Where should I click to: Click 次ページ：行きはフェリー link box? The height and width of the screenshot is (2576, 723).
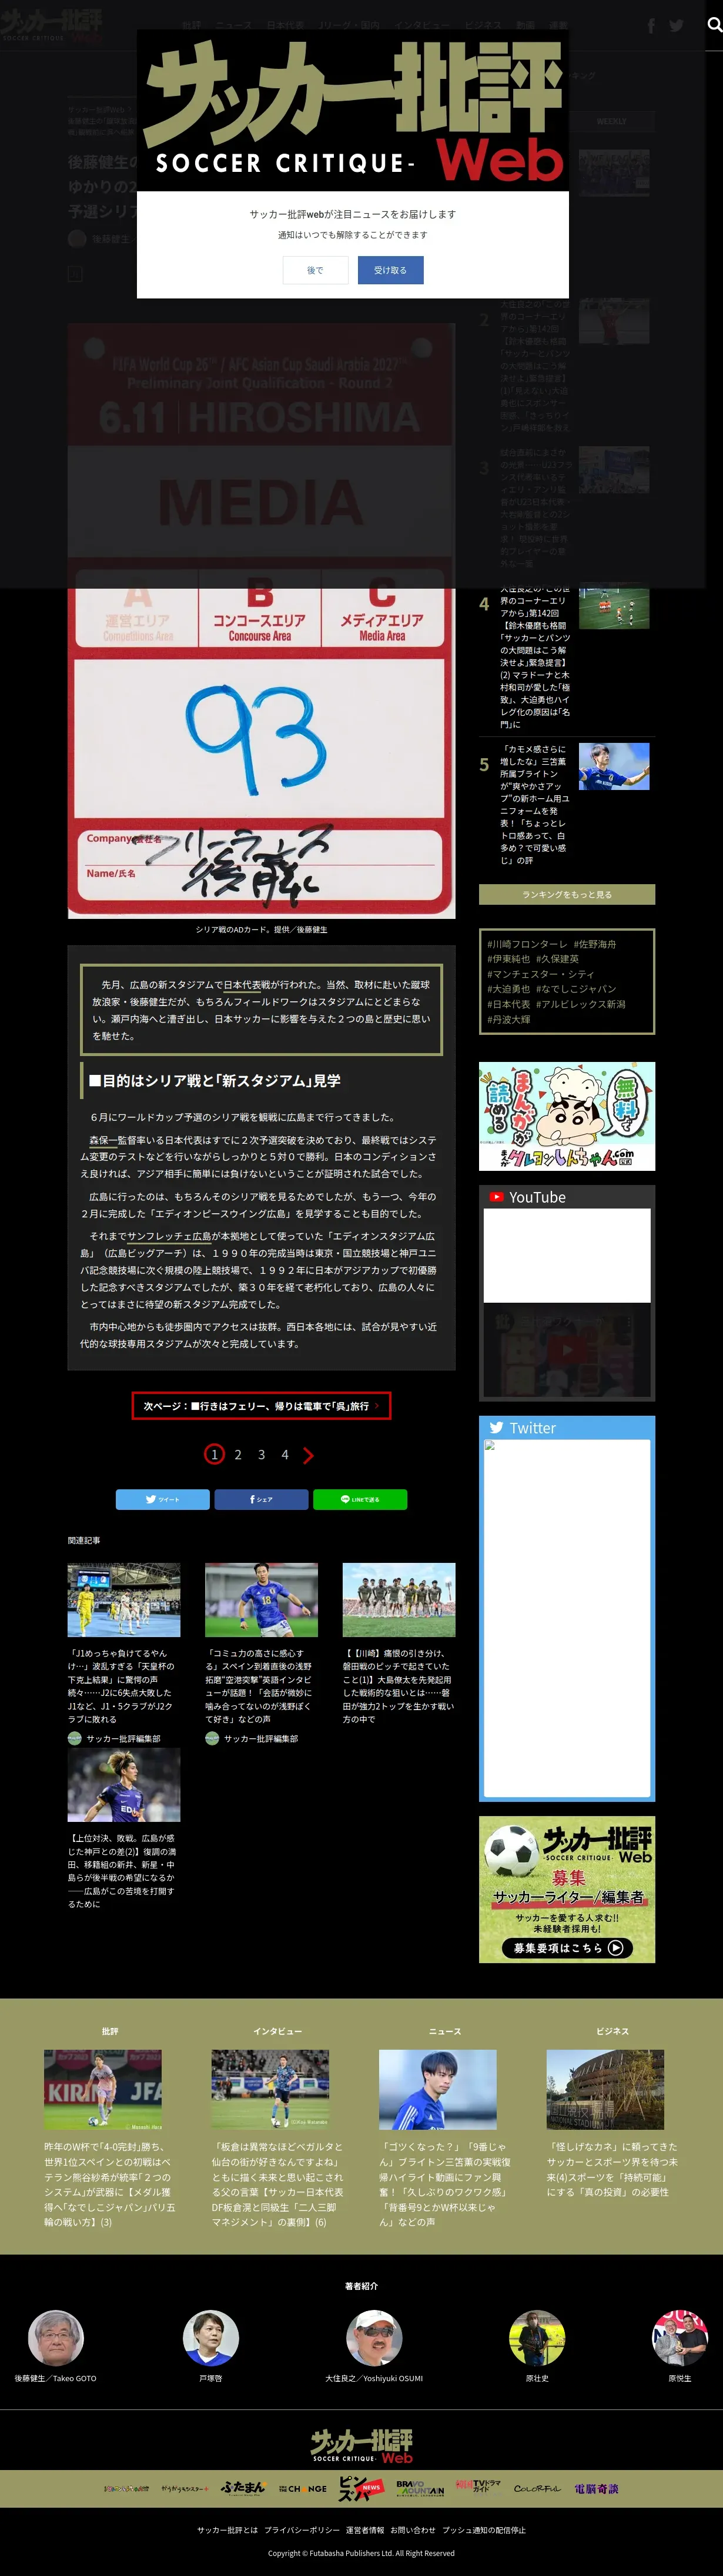click(x=262, y=1406)
